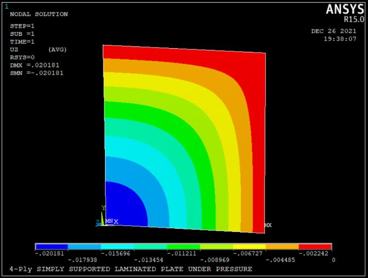Click the 4-Ply SIMPLY SUPPORTED LAMINATED PLATE title
This screenshot has width=368, height=278.
(x=131, y=269)
